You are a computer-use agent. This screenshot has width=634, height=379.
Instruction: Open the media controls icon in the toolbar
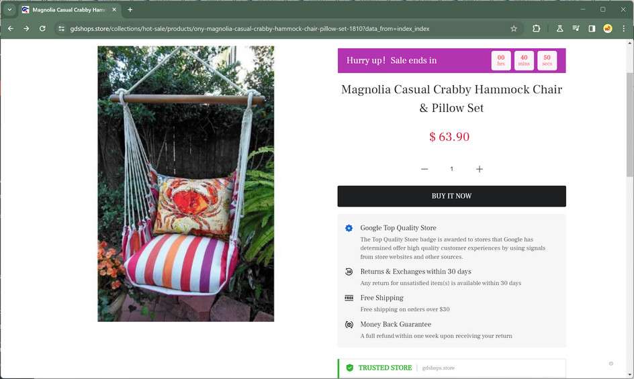[576, 29]
